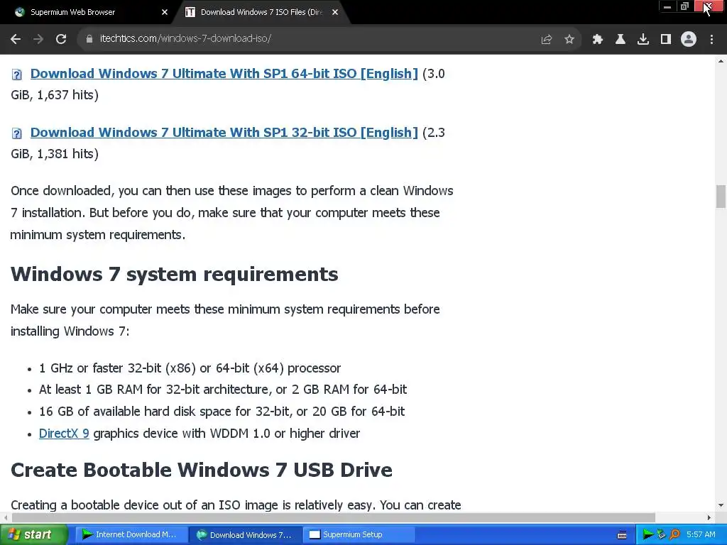Image resolution: width=727 pixels, height=545 pixels.
Task: Open the Ultimate SP1 64-bit ISO download link
Action: point(224,73)
